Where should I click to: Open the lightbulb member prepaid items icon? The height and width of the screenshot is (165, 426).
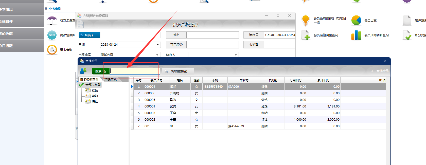click(306, 21)
